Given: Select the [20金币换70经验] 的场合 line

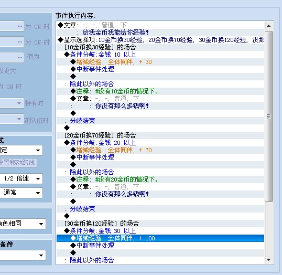Looking at the screenshot, I should coord(160,135).
